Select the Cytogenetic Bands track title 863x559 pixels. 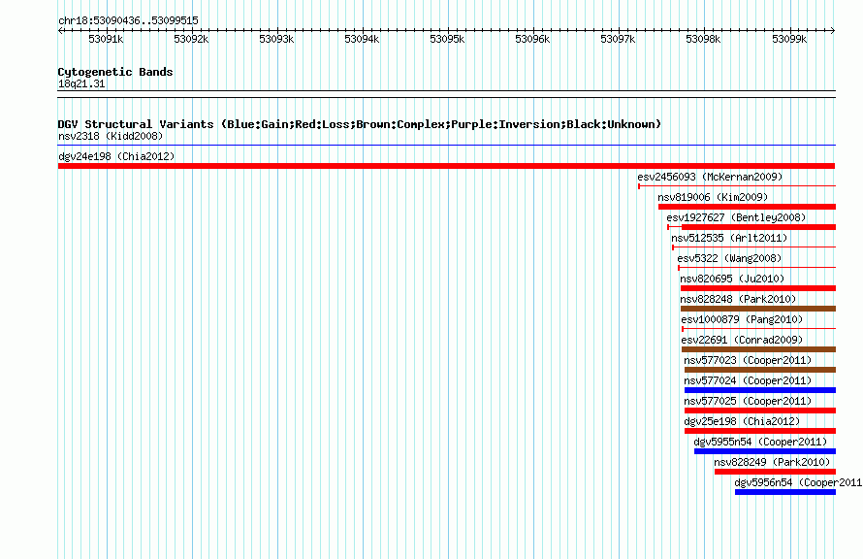(x=115, y=72)
